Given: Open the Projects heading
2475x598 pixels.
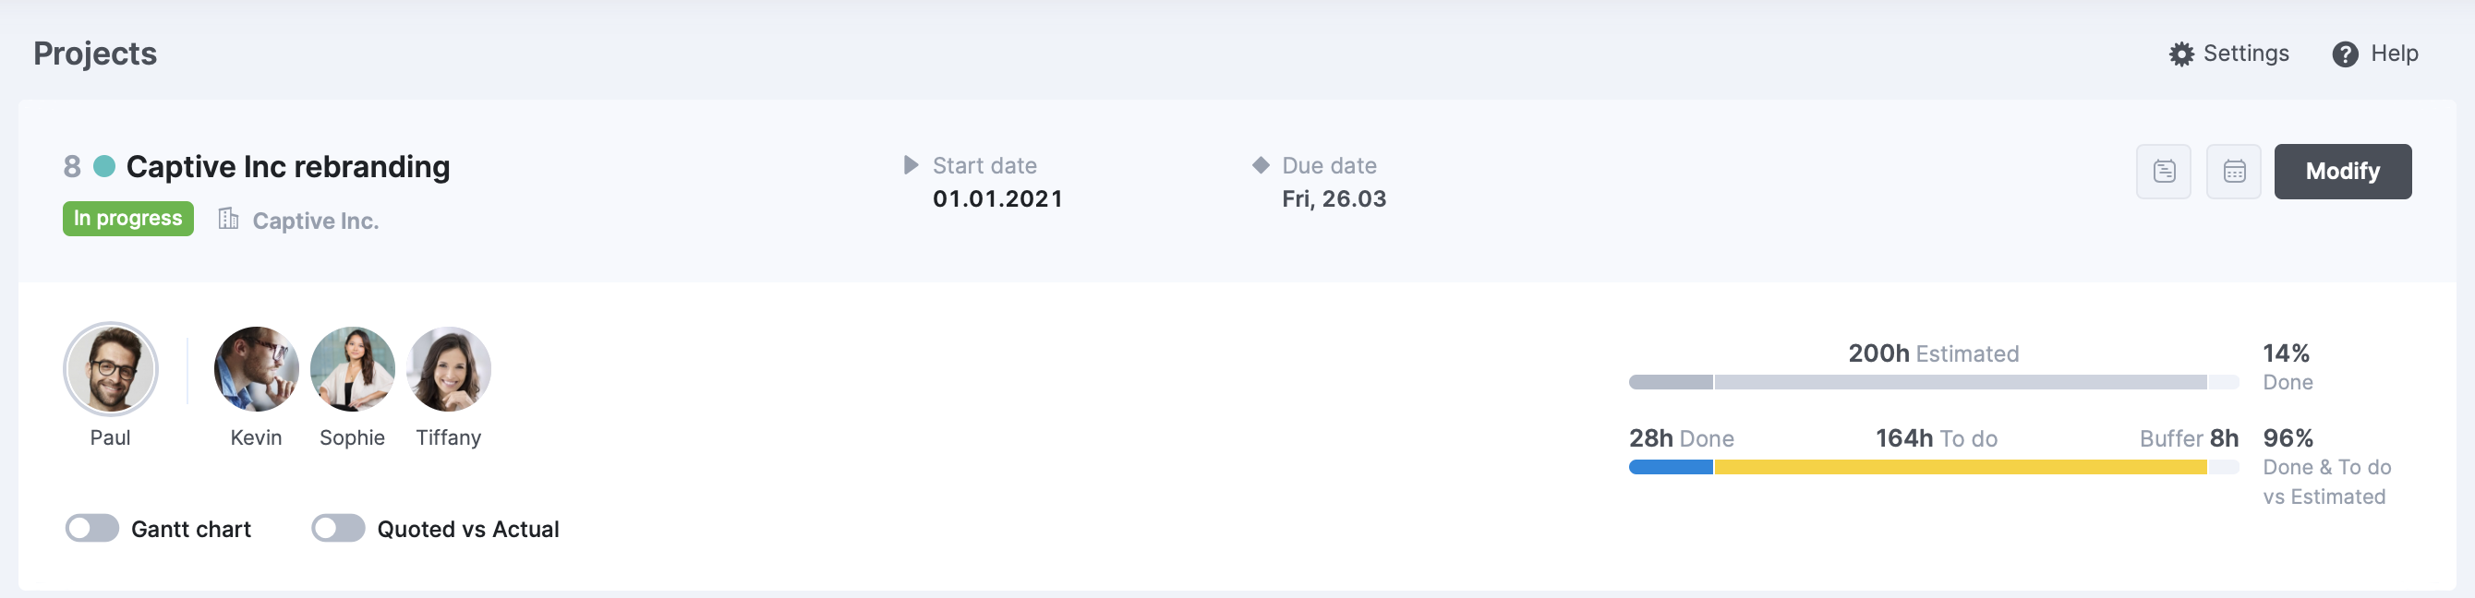Looking at the screenshot, I should point(95,54).
